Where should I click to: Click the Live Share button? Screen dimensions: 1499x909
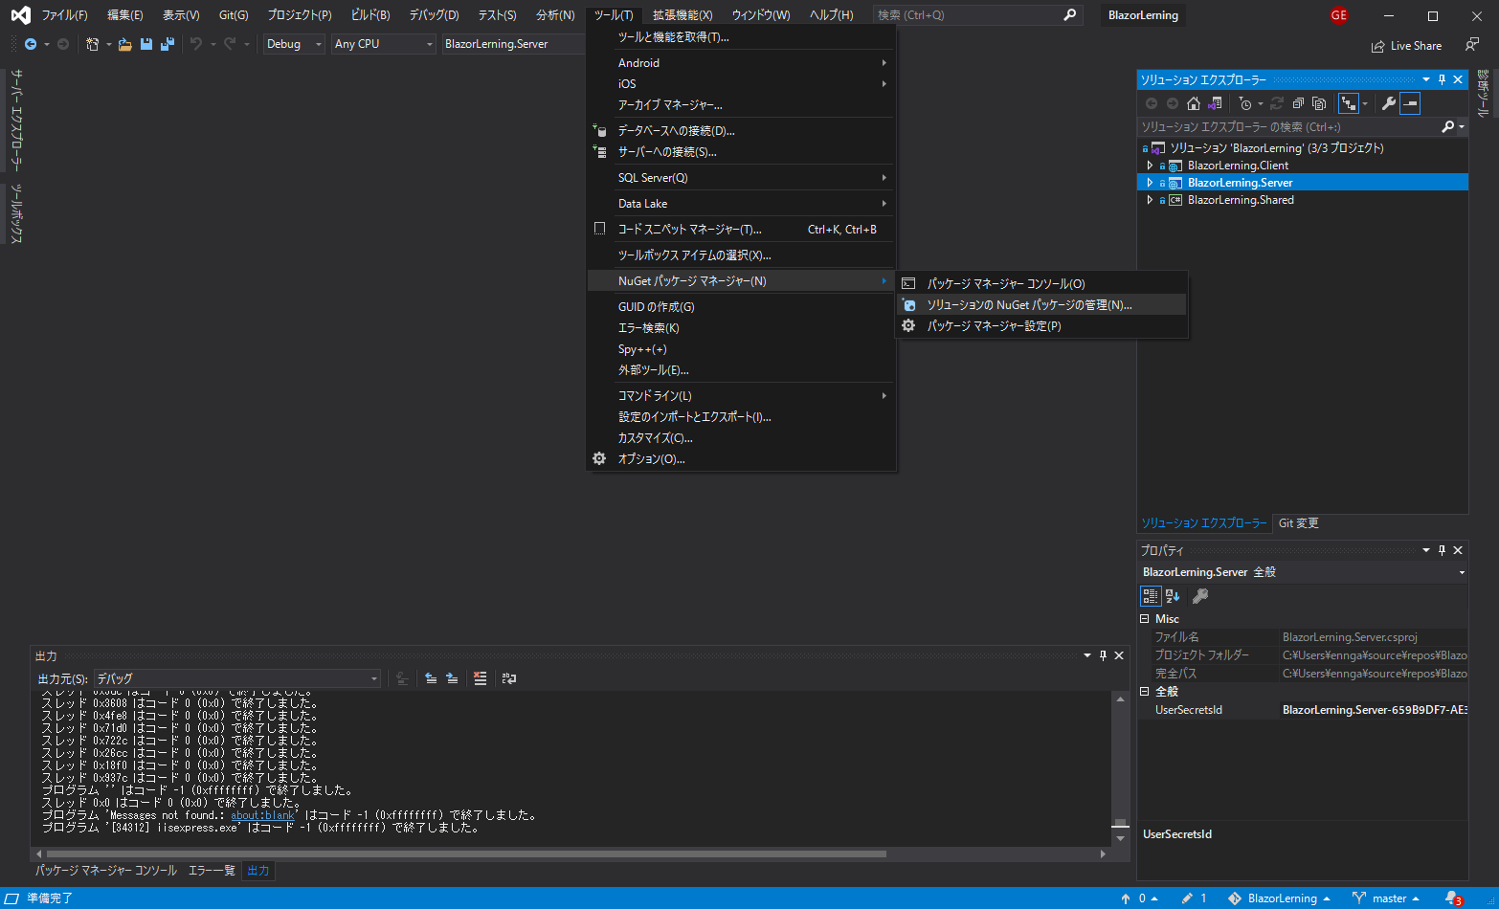(x=1406, y=46)
